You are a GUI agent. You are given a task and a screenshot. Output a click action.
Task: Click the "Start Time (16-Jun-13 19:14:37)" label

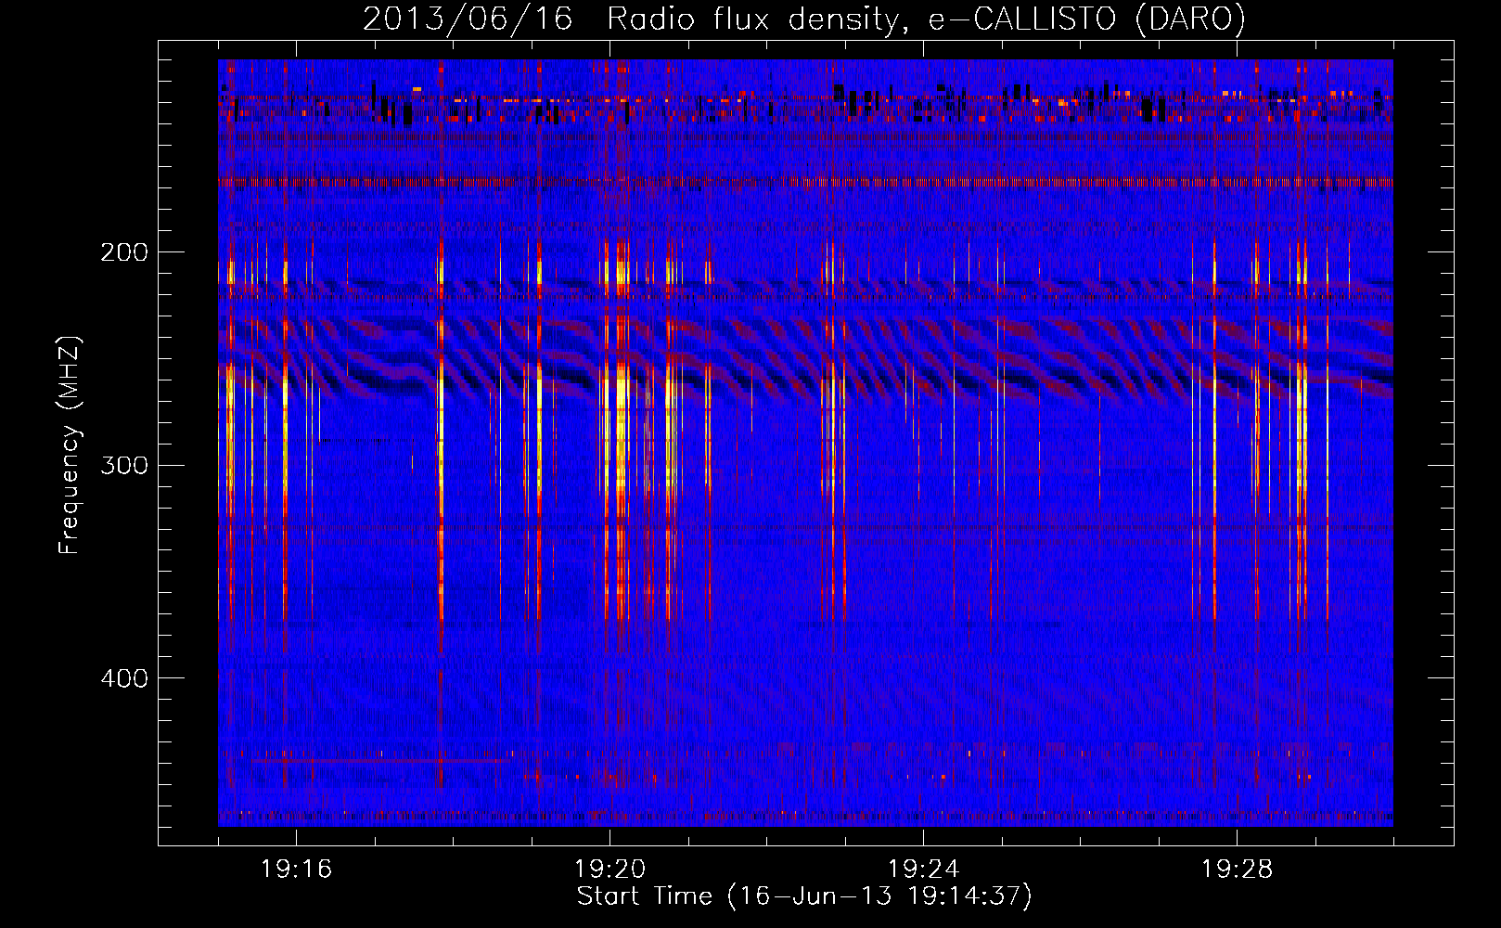click(x=804, y=896)
